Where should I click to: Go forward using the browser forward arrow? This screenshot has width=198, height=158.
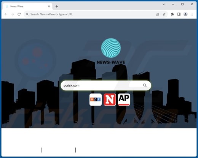coord(13,14)
